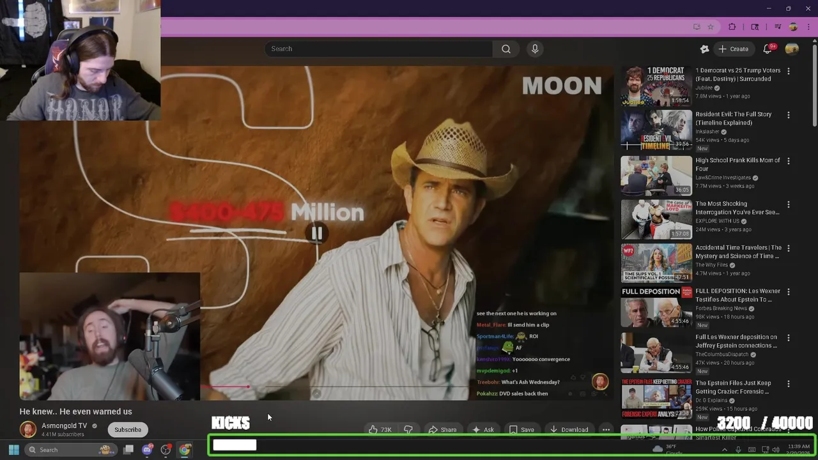The width and height of the screenshot is (818, 460).
Task: Open Chrome extensions puzzle icon
Action: click(732, 27)
